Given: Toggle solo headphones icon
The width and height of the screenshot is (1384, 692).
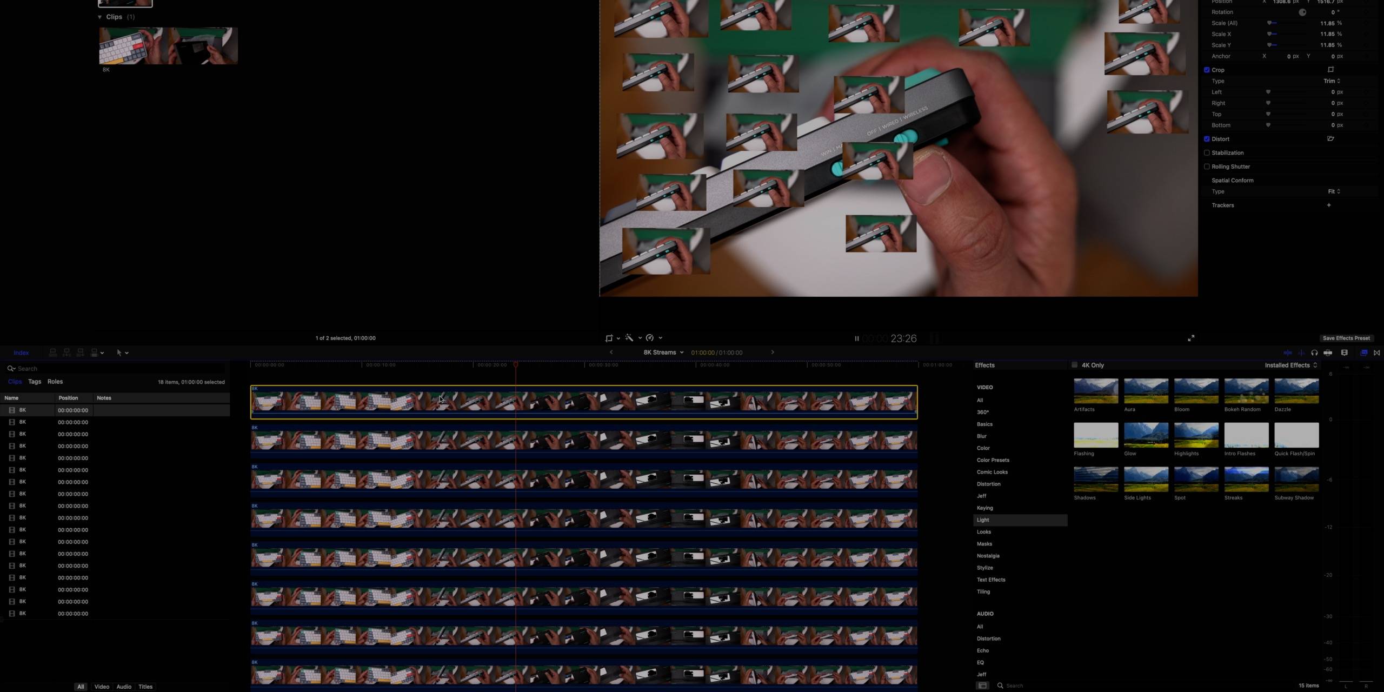Looking at the screenshot, I should click(1314, 352).
